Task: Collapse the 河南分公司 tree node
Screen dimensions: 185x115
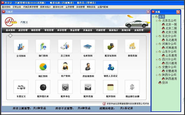Action: tap(157, 44)
